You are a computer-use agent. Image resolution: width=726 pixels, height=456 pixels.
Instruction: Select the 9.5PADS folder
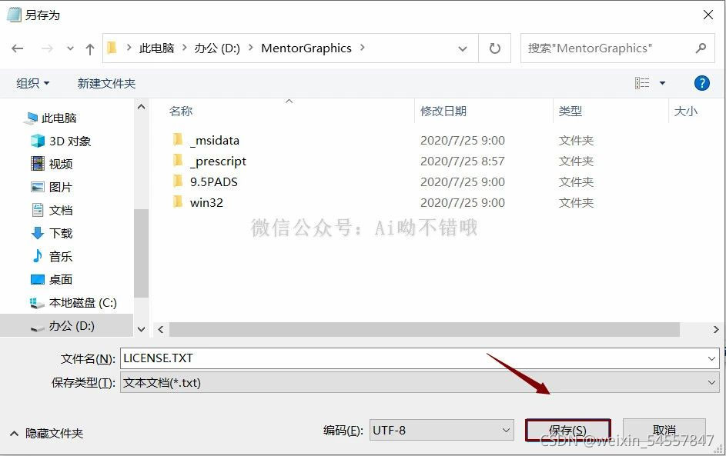coord(213,181)
